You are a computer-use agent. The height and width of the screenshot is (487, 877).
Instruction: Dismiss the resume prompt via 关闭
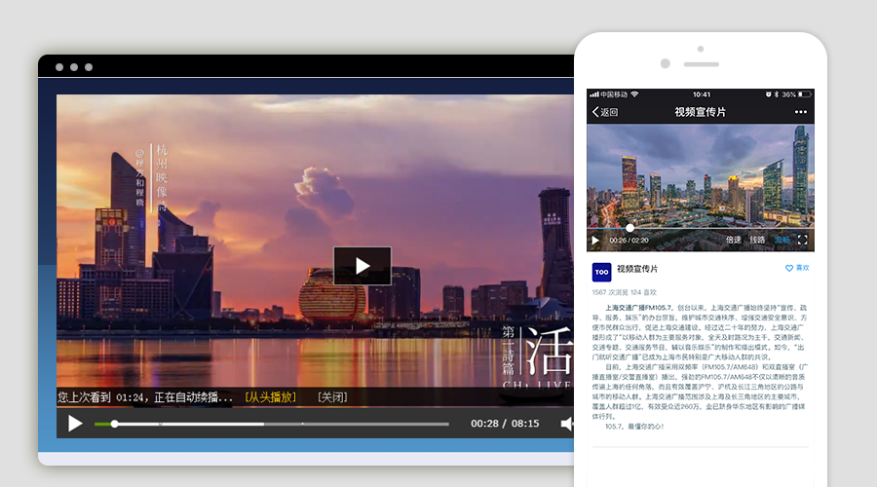[x=332, y=397]
